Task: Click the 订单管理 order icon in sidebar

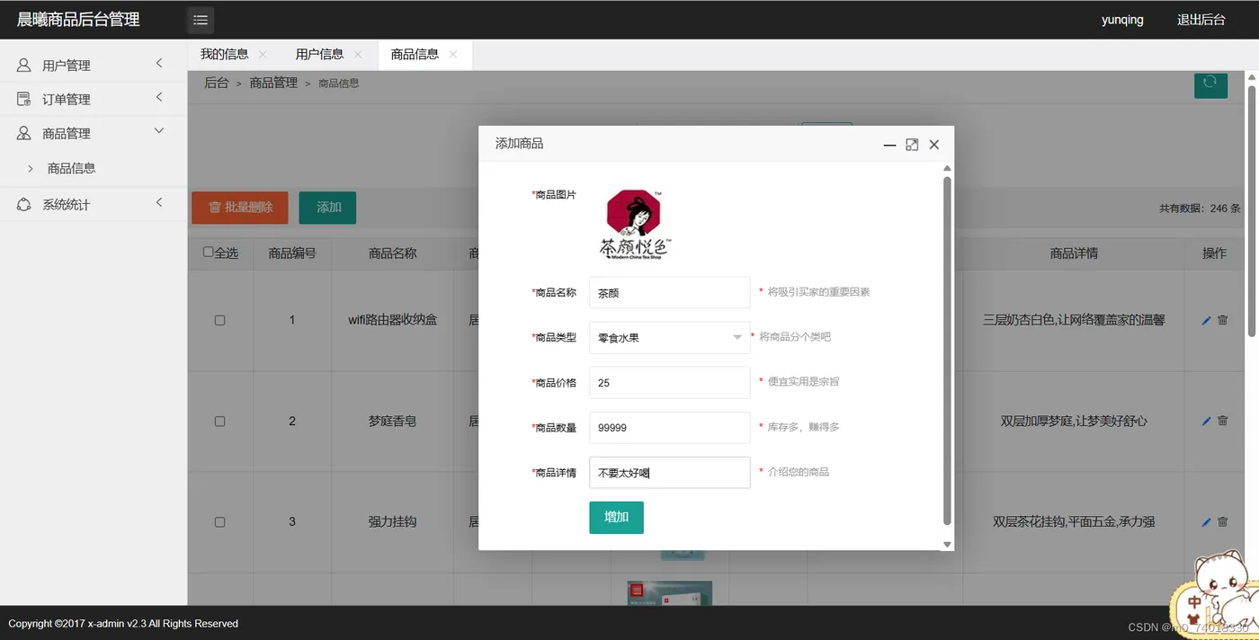Action: coord(24,99)
